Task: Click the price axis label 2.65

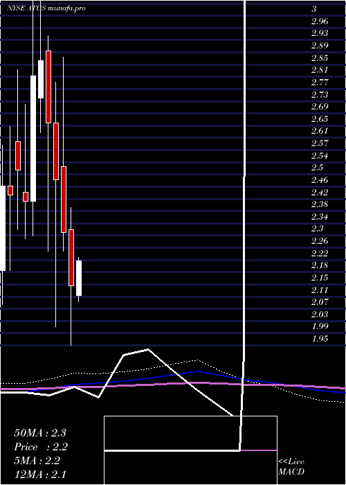Action: (x=320, y=119)
